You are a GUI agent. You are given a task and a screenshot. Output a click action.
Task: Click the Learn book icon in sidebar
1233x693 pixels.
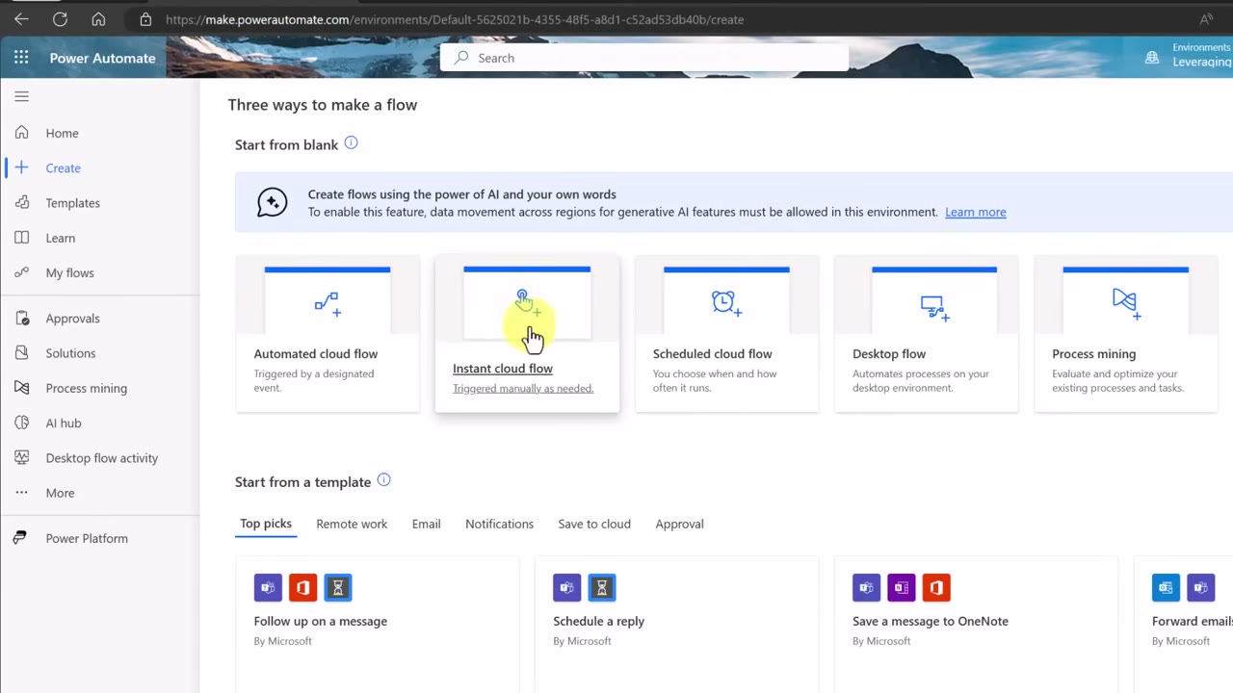pos(21,238)
